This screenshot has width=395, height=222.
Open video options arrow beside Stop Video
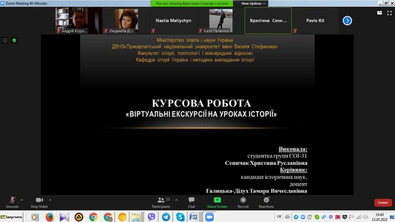click(x=50, y=200)
